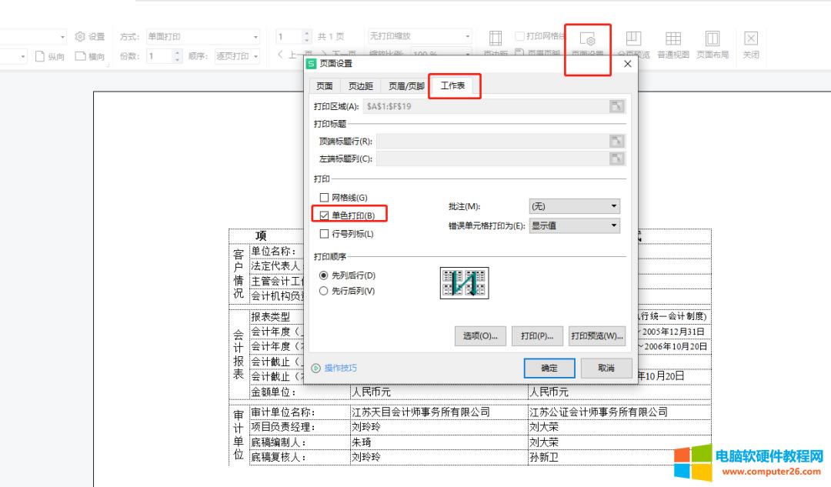Click the 打印预览(W)... button
Viewport: 831px width, 487px height.
[x=596, y=336]
